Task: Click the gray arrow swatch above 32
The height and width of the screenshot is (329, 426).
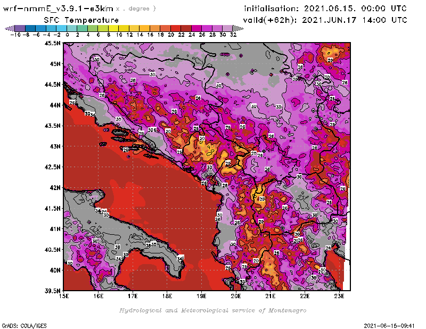Action: tap(238, 28)
